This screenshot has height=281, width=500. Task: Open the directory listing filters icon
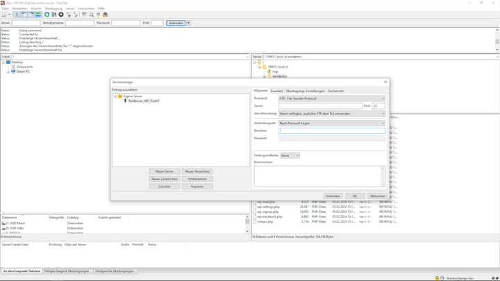point(84,15)
